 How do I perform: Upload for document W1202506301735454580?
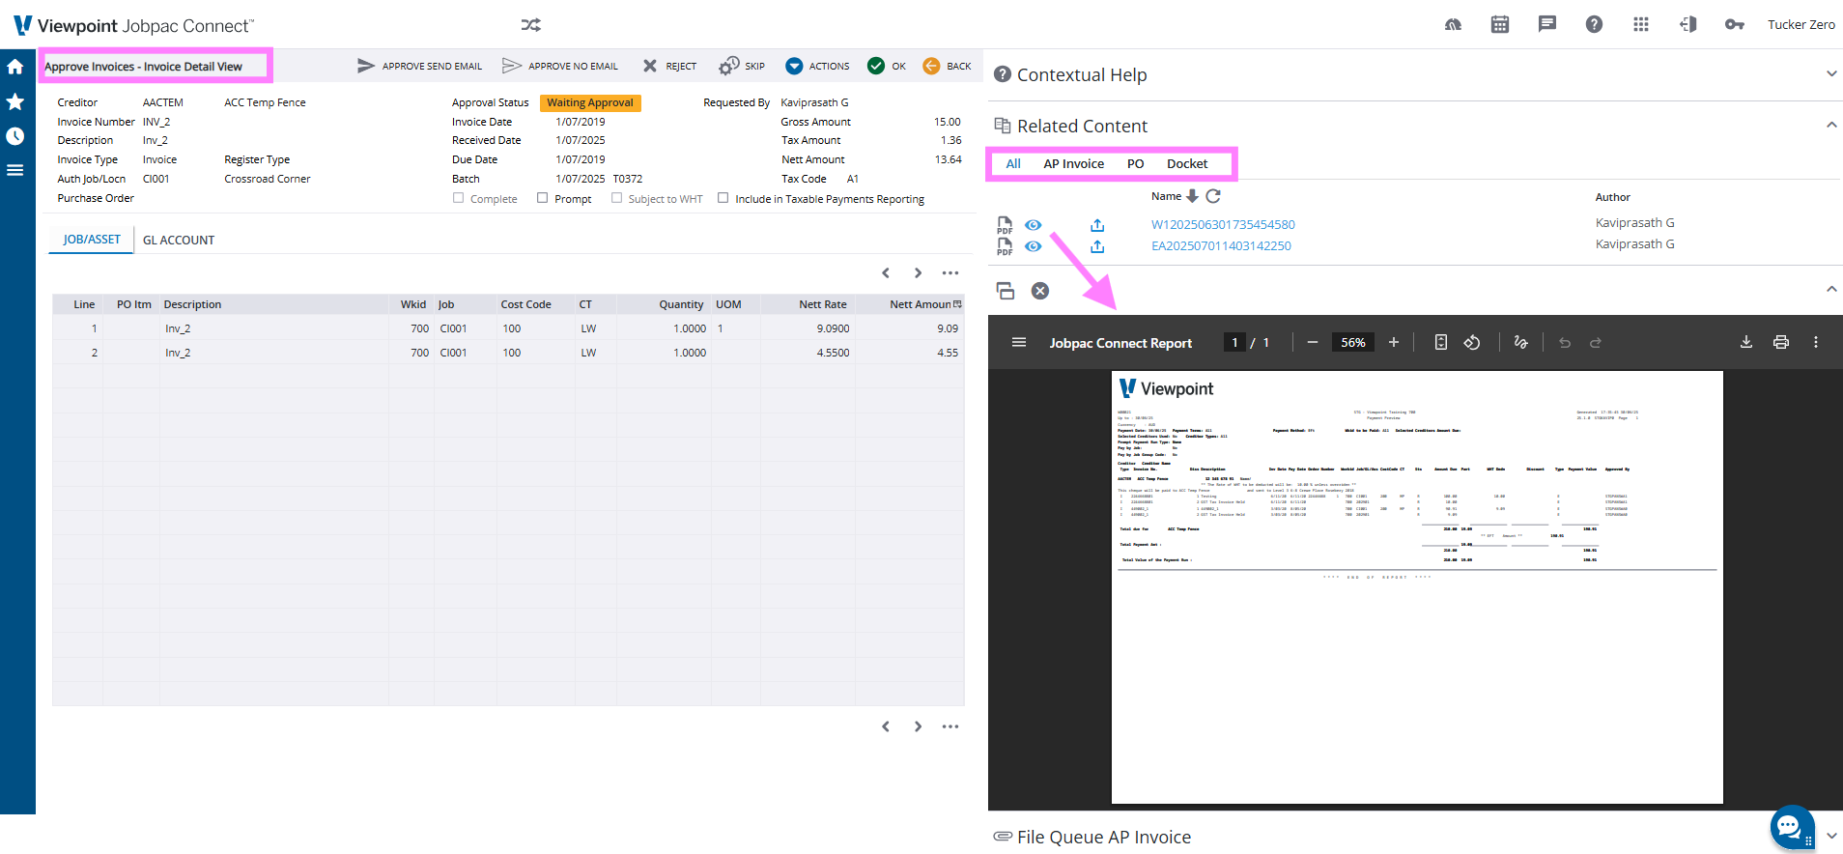(x=1097, y=225)
